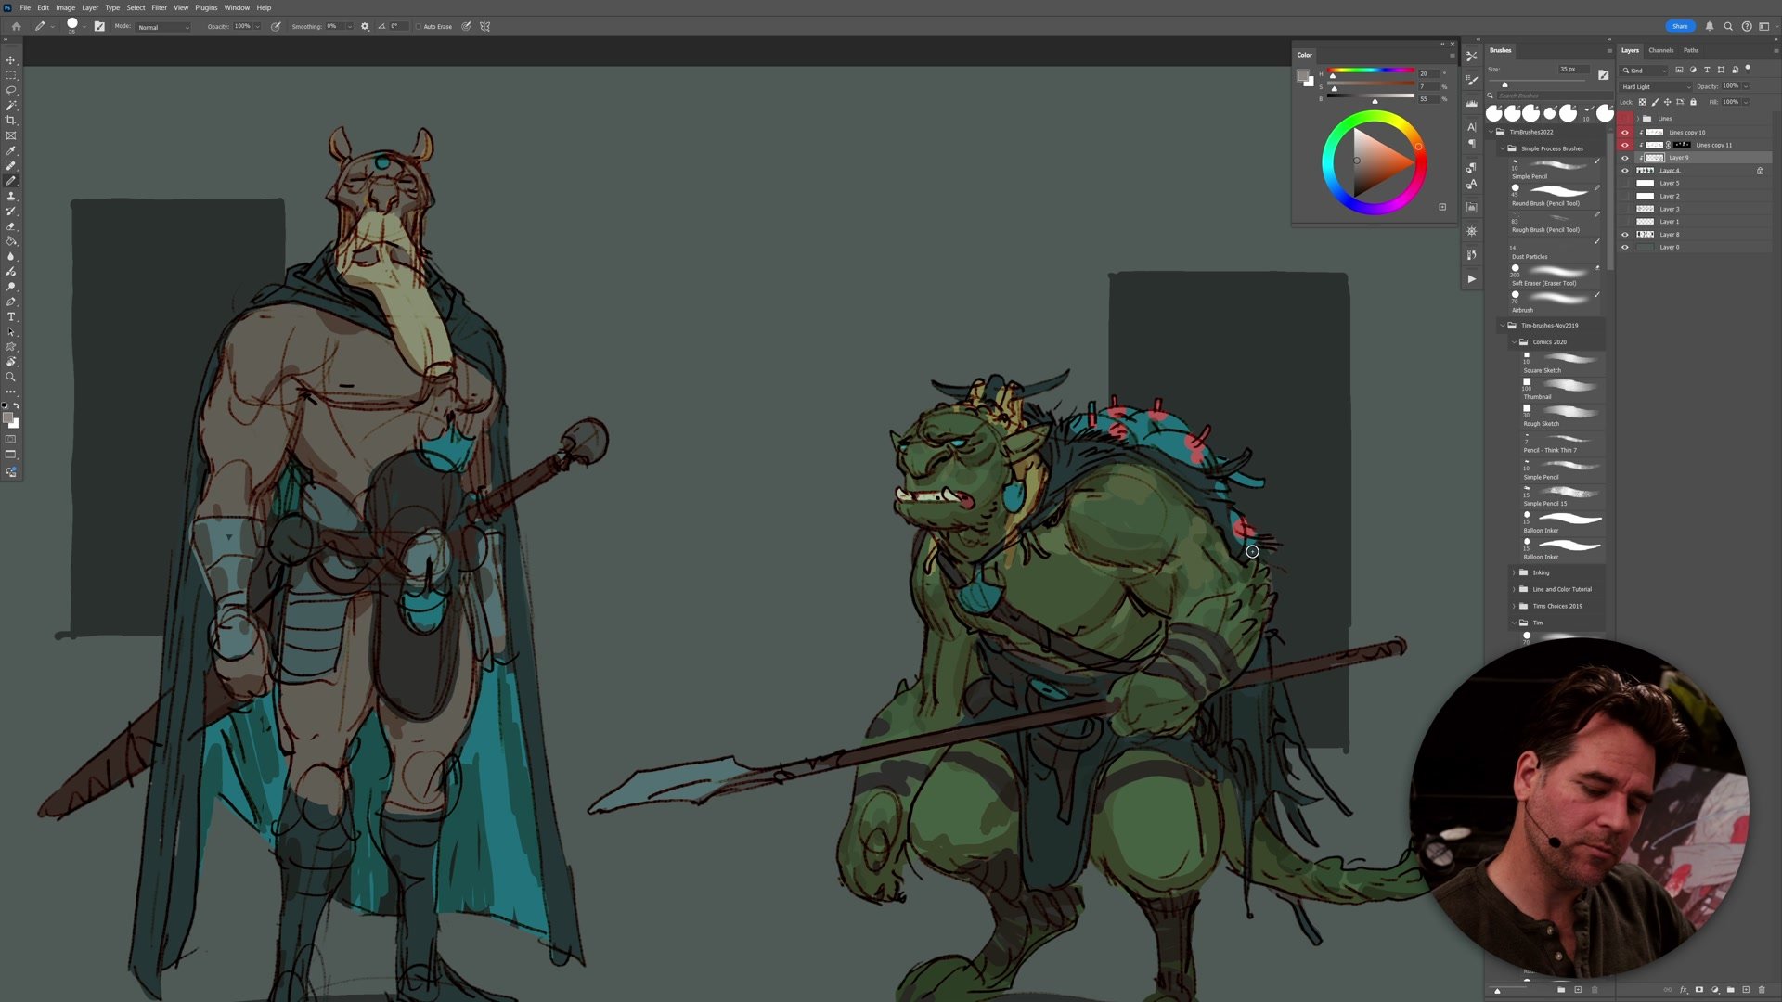
Task: Select the Zoom tool
Action: (11, 377)
